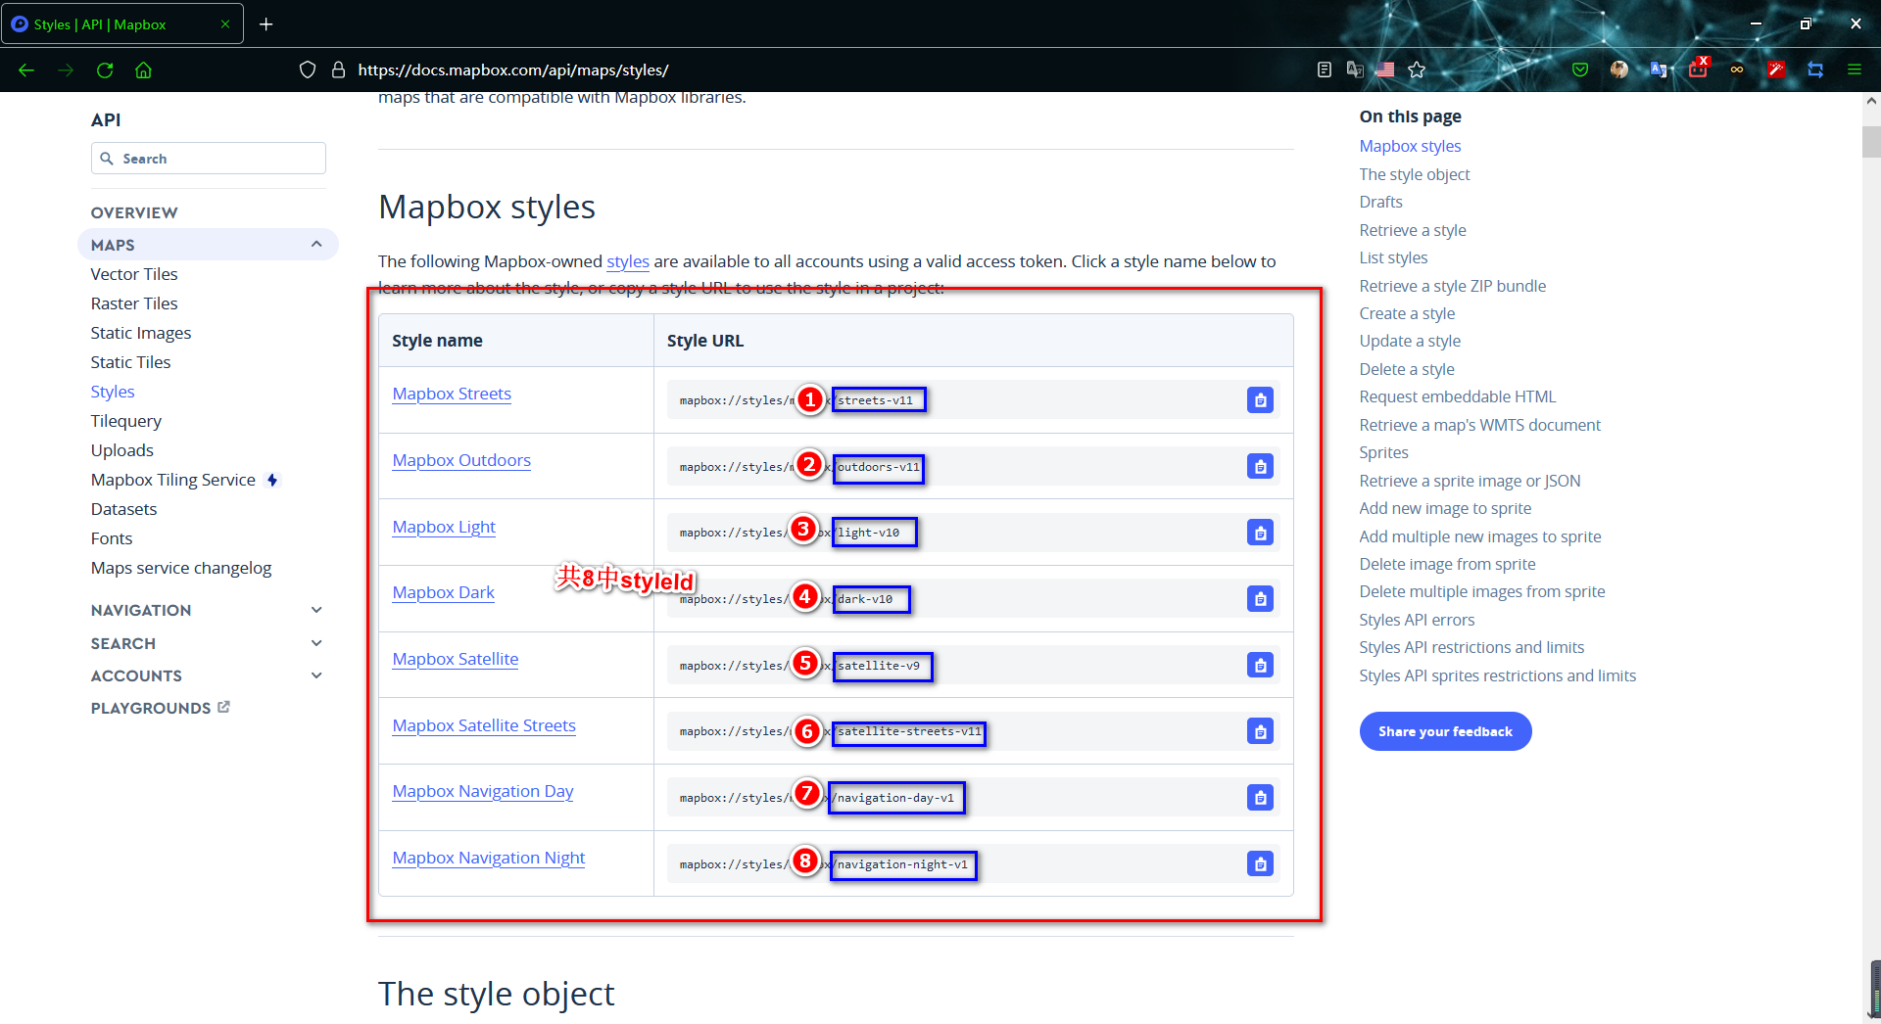Screen dimensions: 1881x1024
Task: Open Raster Tiles in sidebar
Action: pos(134,303)
